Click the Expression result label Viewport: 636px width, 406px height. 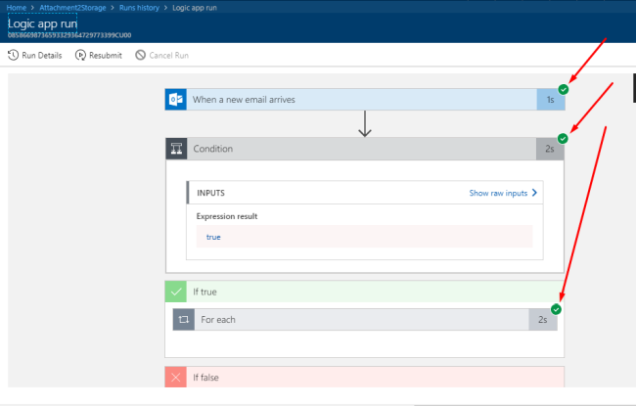[227, 216]
